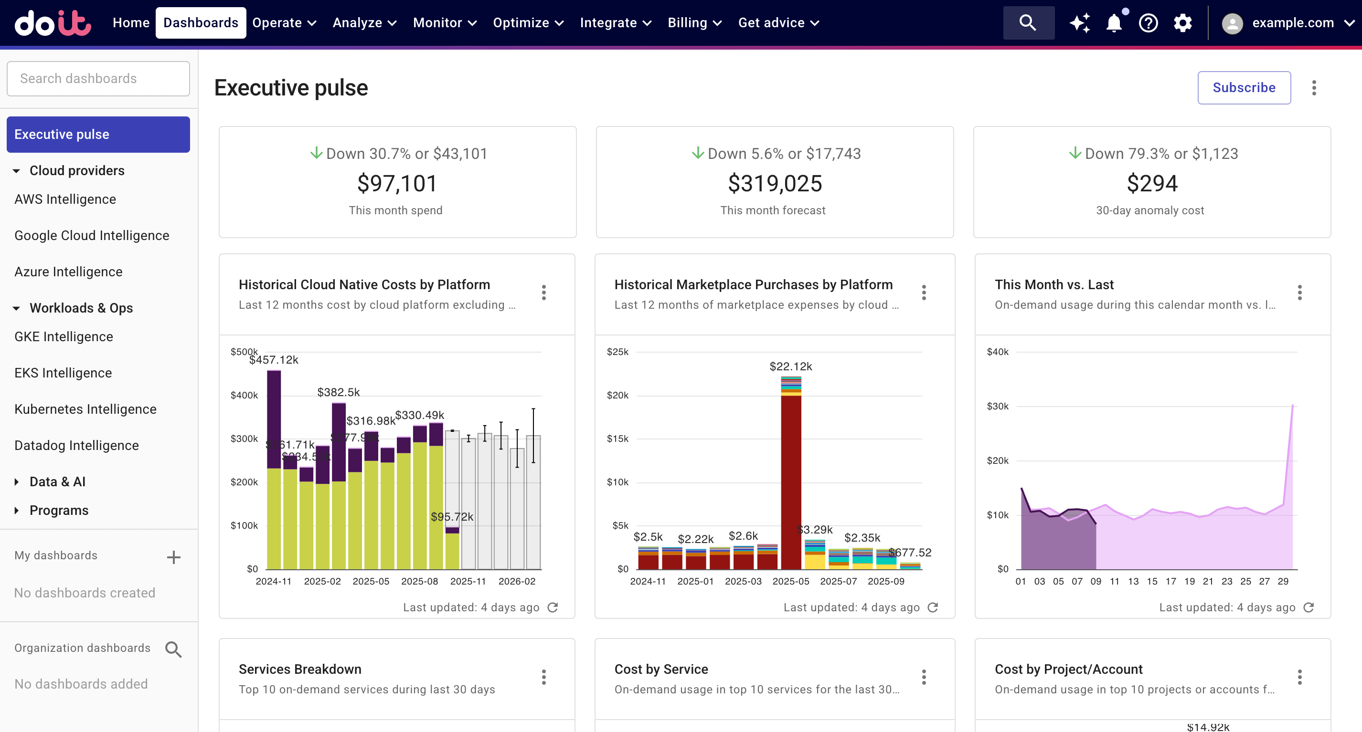1362x732 pixels.
Task: Go to the Home tab
Action: pos(130,23)
